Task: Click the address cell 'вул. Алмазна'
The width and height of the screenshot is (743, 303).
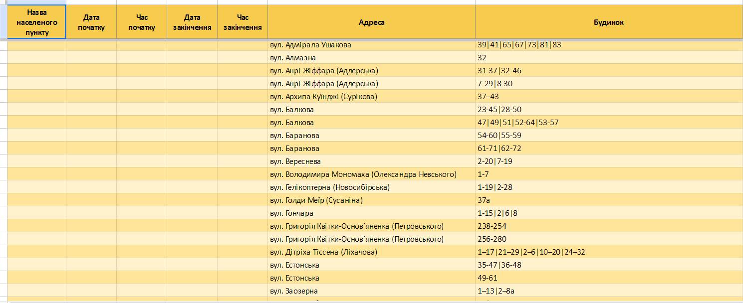Action: tap(371, 57)
